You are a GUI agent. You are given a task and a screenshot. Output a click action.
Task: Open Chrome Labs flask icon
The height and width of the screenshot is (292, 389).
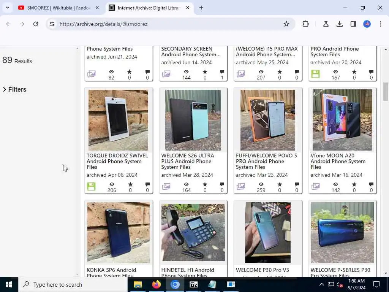(326, 24)
